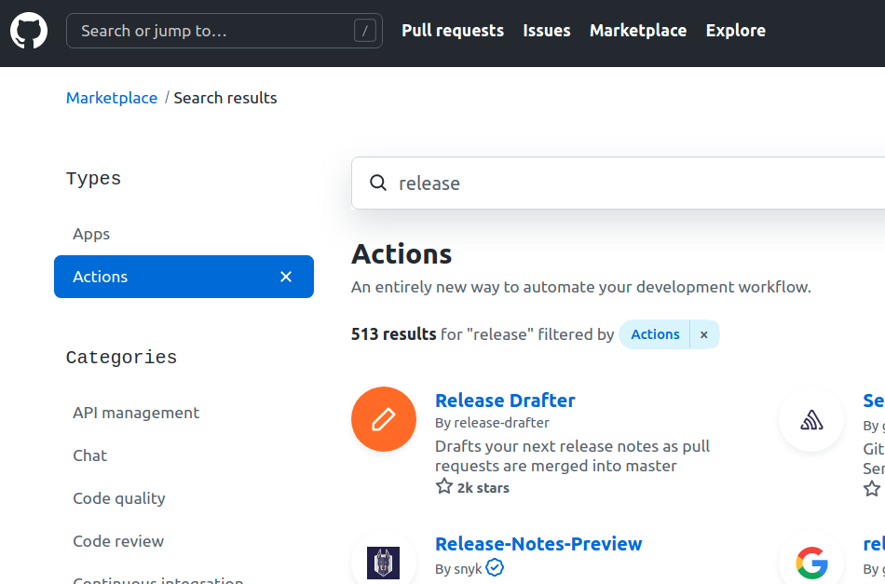885x584 pixels.
Task: Click the 'Search results' breadcrumb text
Action: click(x=225, y=98)
